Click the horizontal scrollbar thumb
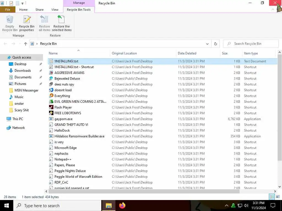 pos(144,191)
